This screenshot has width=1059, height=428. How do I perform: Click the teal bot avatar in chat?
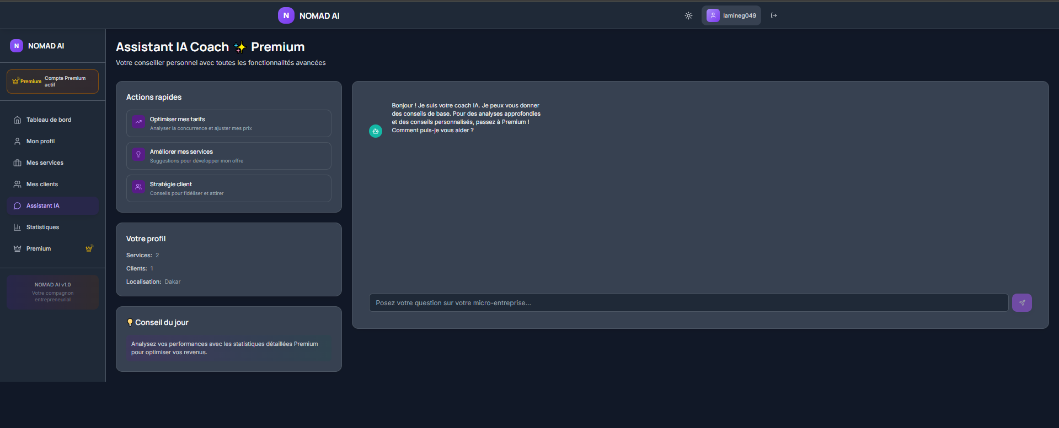tap(376, 131)
